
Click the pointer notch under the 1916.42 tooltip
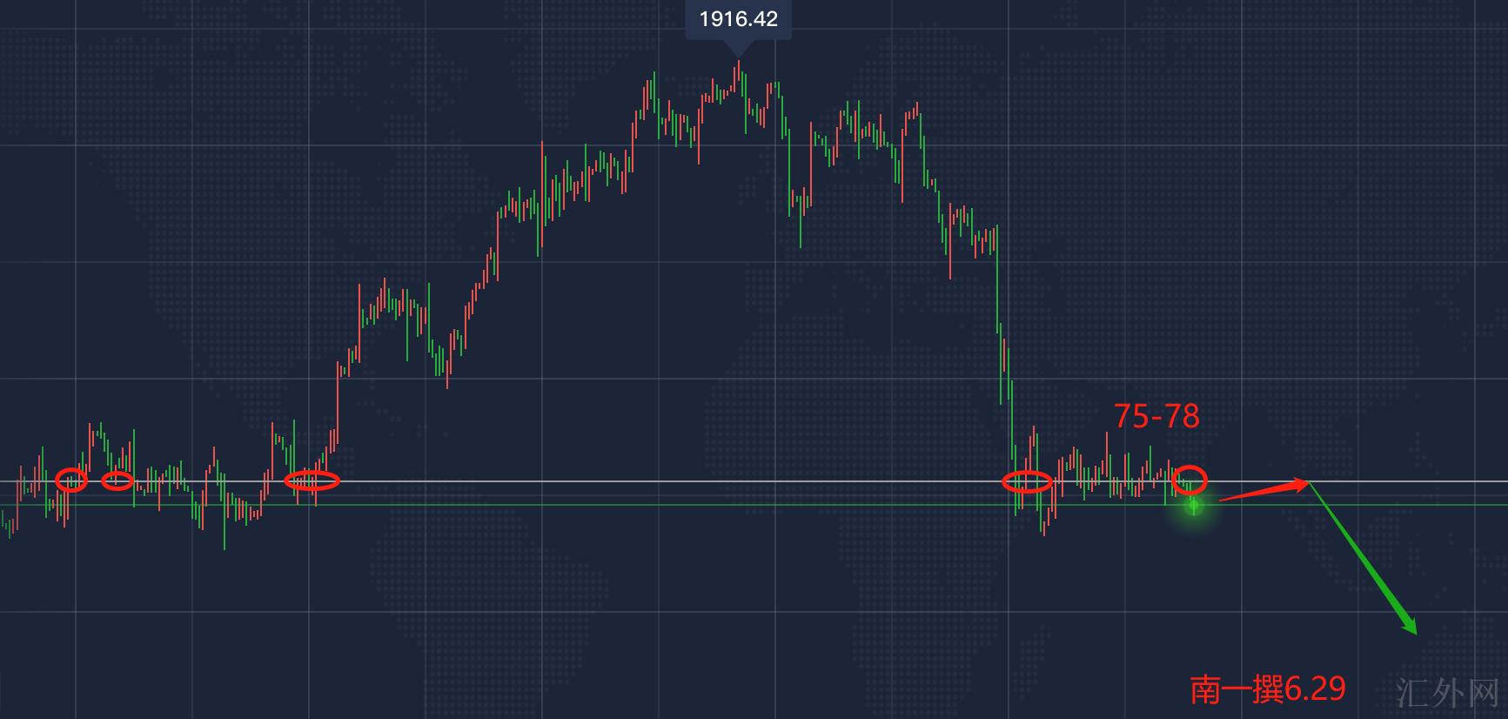pos(738,49)
